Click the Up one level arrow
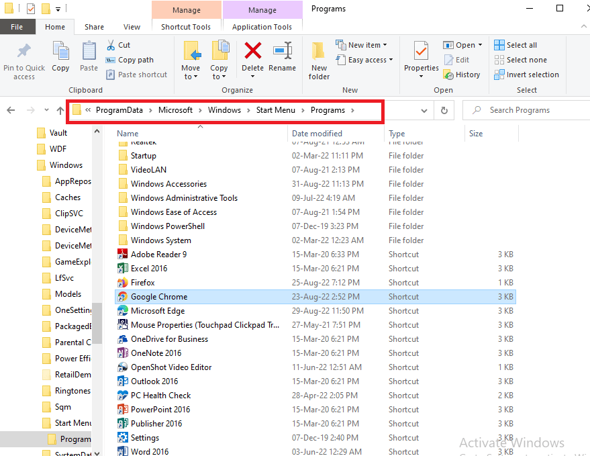The width and height of the screenshot is (590, 456). coord(60,110)
